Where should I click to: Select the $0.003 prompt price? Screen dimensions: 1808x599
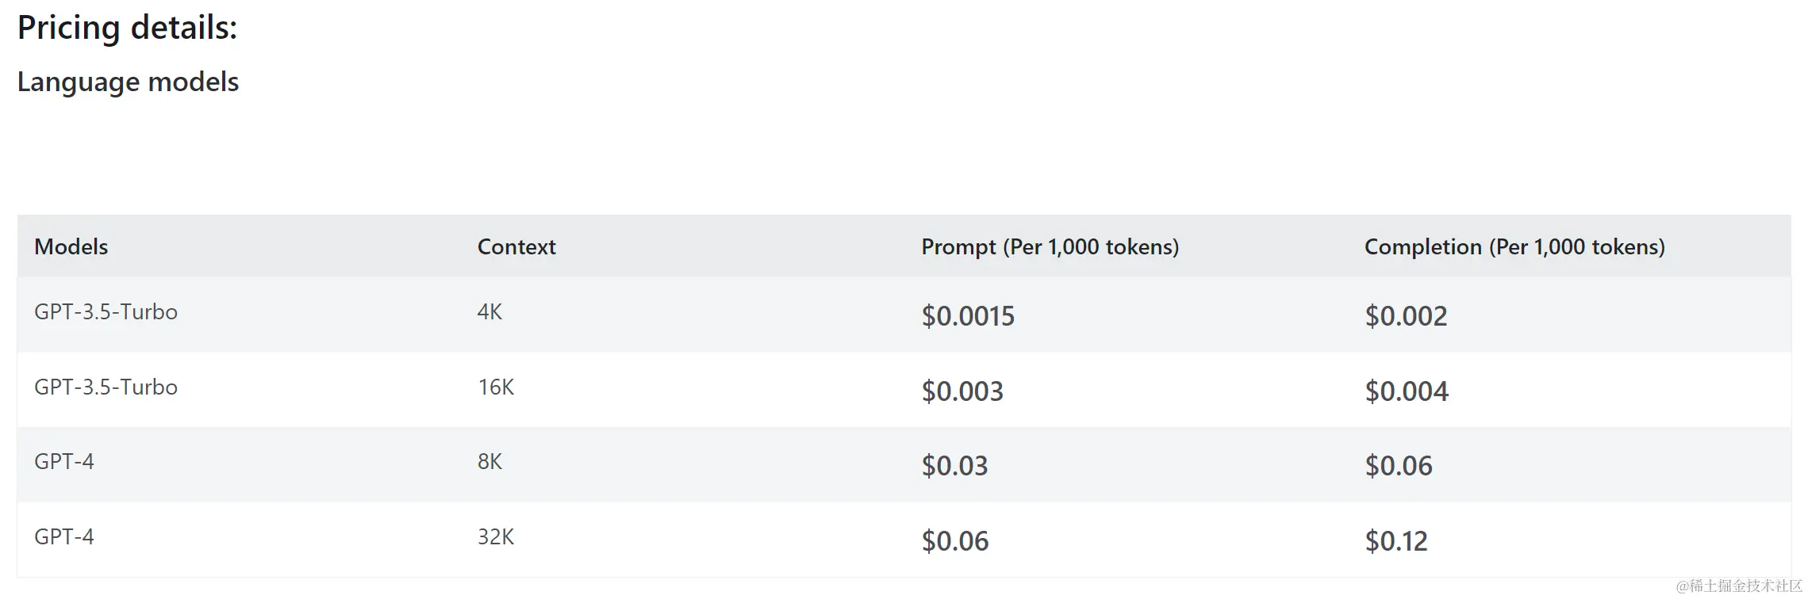point(962,391)
